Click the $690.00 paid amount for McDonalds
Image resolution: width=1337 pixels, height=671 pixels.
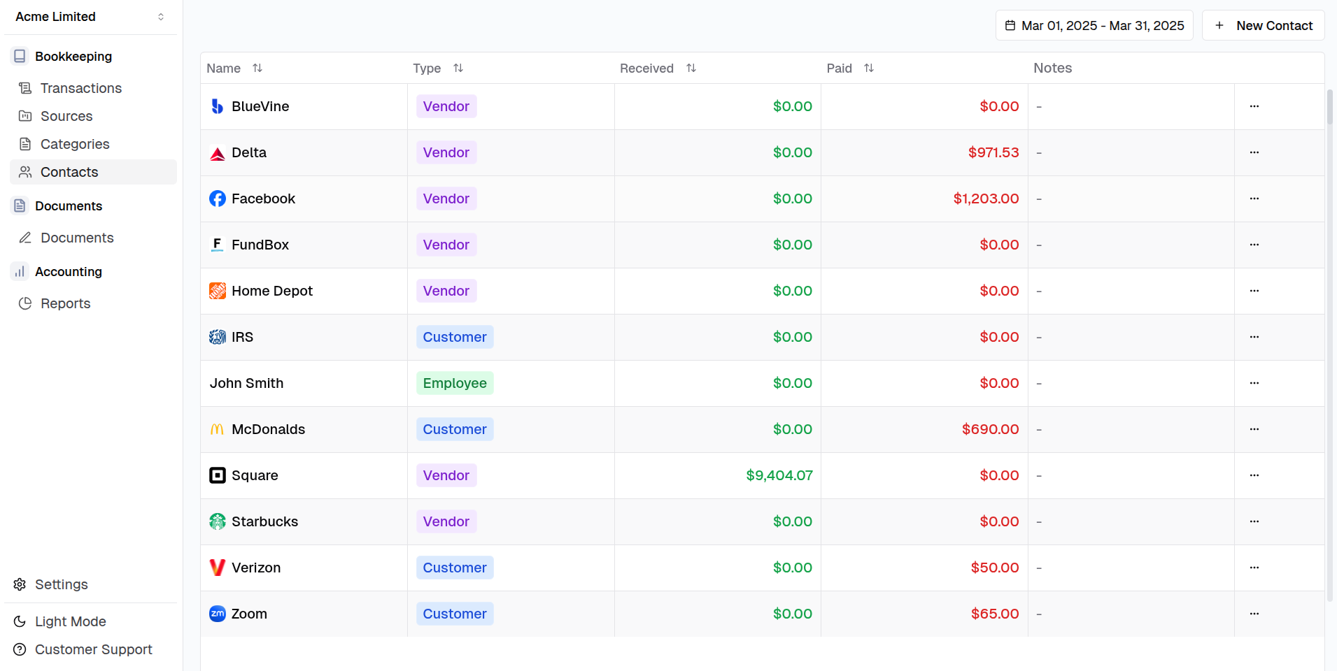tap(991, 429)
